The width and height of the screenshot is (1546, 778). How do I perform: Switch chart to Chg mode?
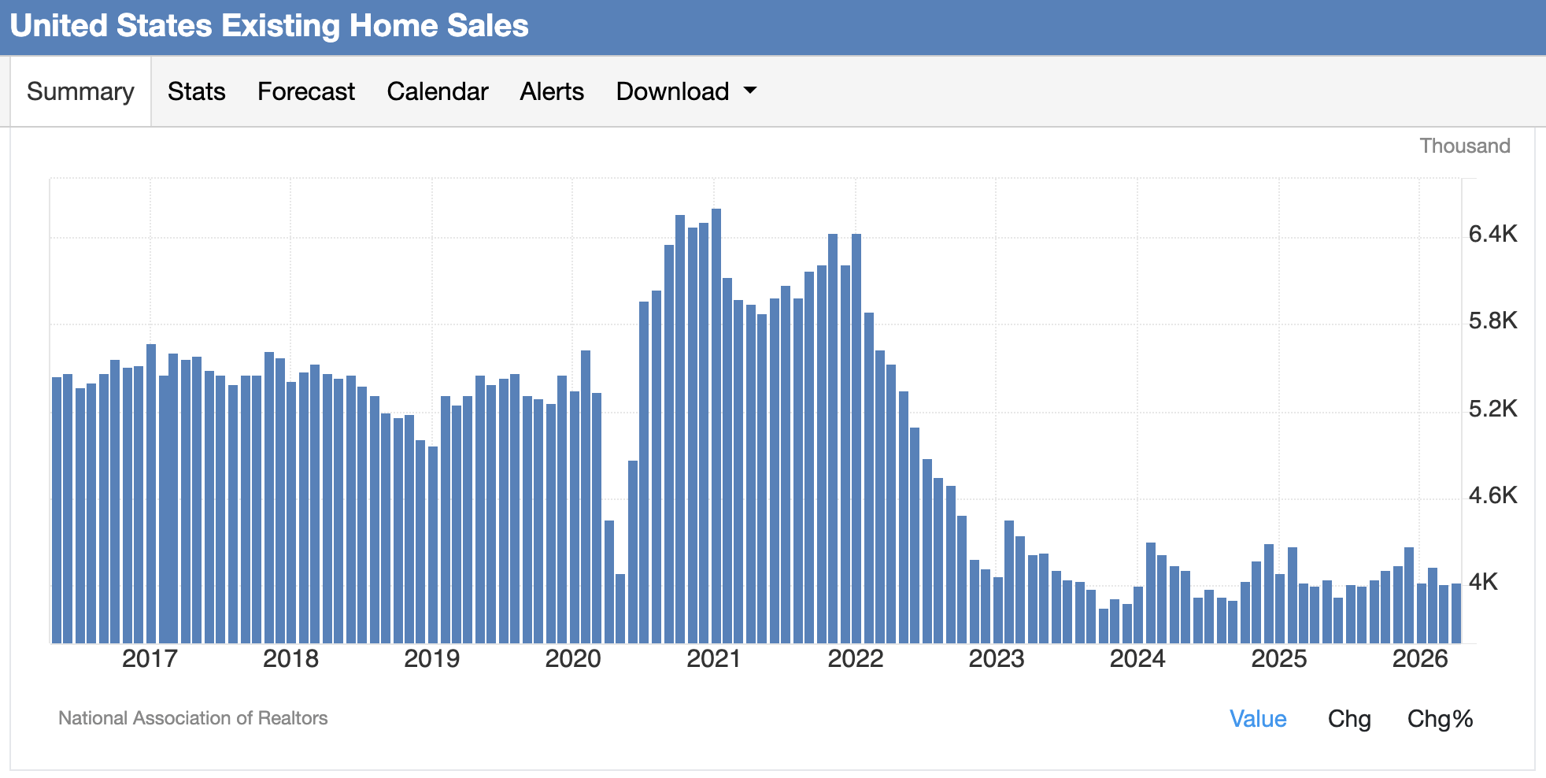(1349, 718)
